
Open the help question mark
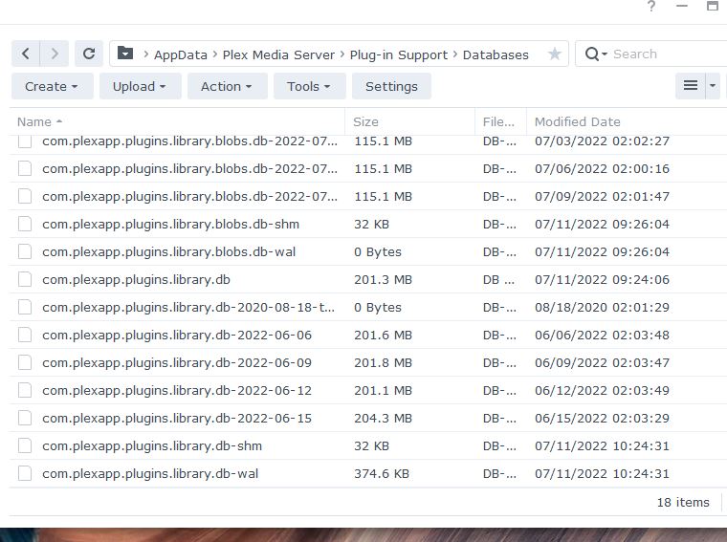[651, 7]
